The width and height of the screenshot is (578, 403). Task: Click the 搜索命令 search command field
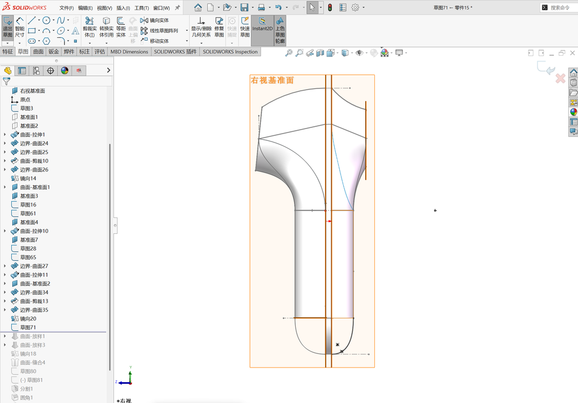tap(559, 8)
